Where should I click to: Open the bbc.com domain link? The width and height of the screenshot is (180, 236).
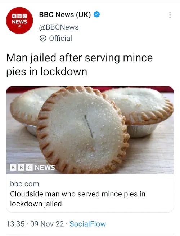[25, 184]
